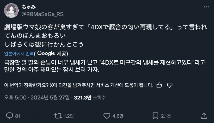Open the three-dot more options menu
This screenshot has height=123, width=214.
coord(206,7)
